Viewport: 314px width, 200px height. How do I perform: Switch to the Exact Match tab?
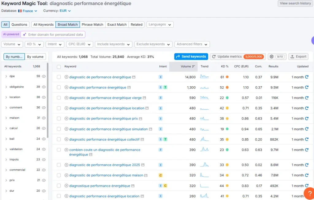(x=117, y=24)
